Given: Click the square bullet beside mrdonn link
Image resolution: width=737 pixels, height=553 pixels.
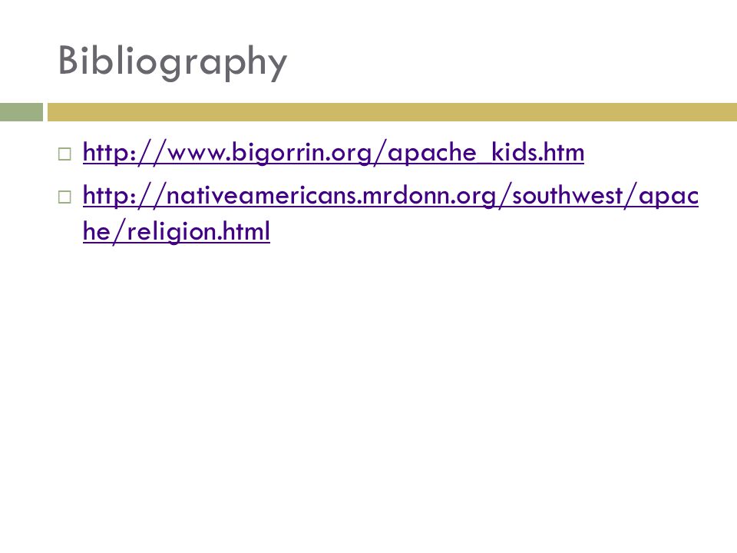Looking at the screenshot, I should (x=64, y=197).
